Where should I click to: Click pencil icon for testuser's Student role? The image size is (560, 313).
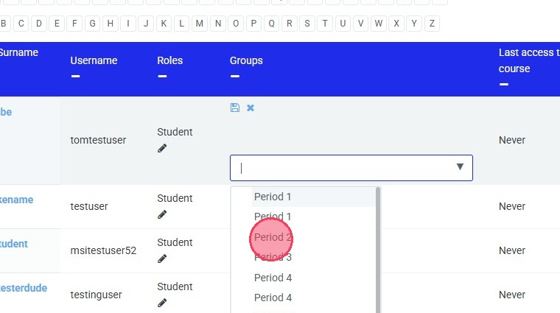point(162,214)
